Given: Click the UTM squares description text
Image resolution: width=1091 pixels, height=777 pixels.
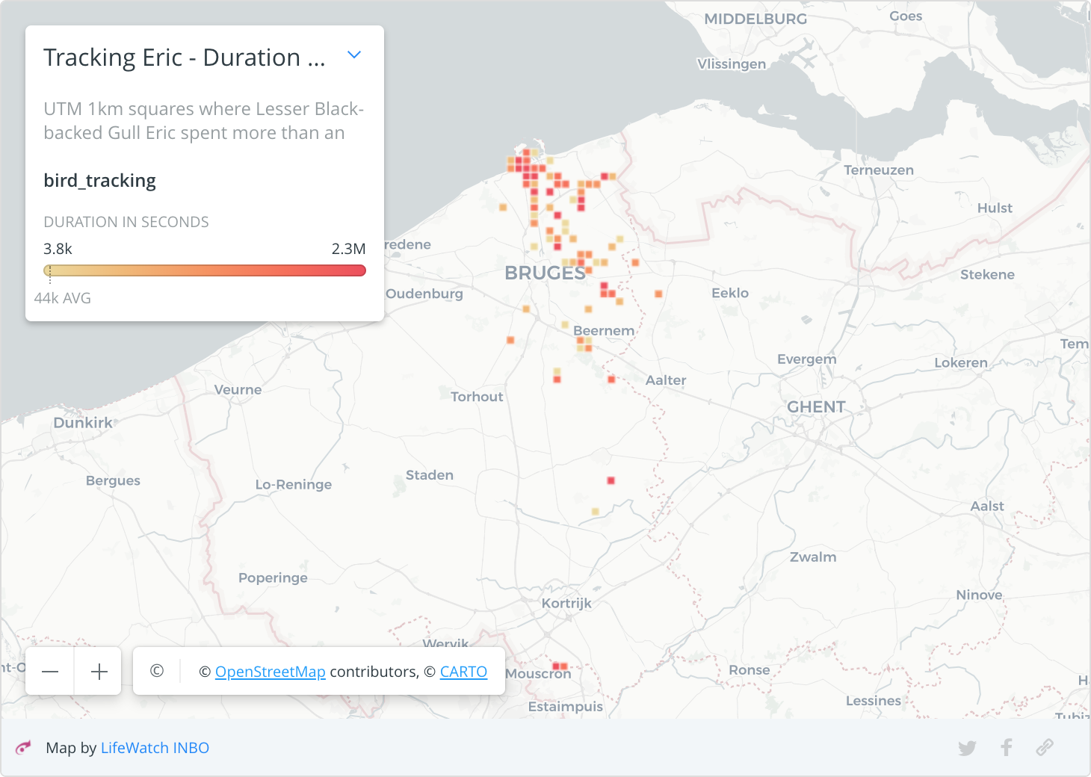Looking at the screenshot, I should pyautogui.click(x=204, y=121).
